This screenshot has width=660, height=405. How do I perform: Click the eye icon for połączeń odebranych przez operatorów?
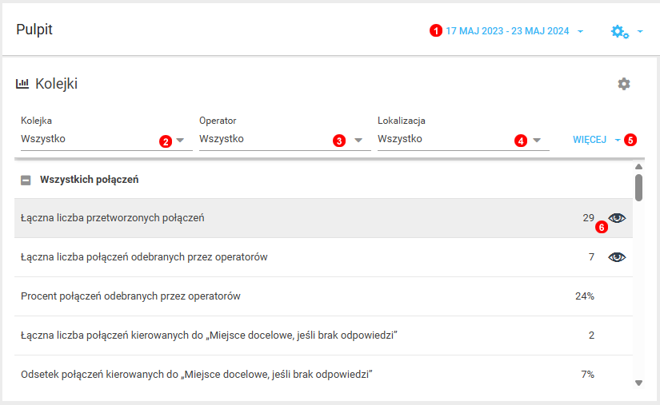617,257
